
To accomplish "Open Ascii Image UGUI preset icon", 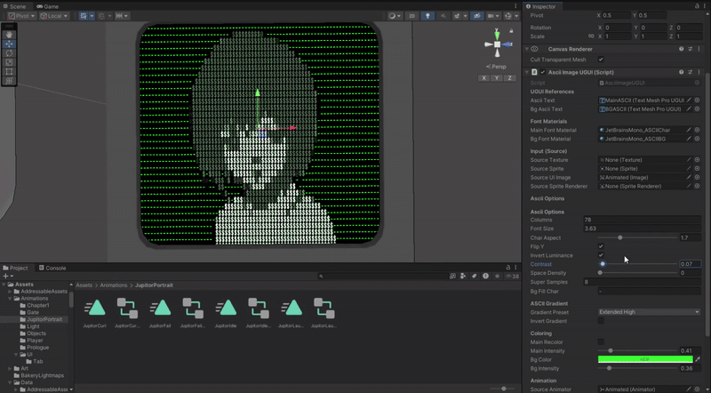I will tap(691, 72).
